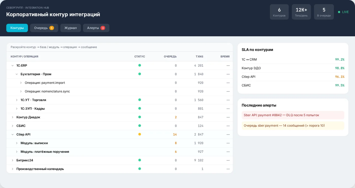Expand Модуль: выписки

[x=17, y=143]
